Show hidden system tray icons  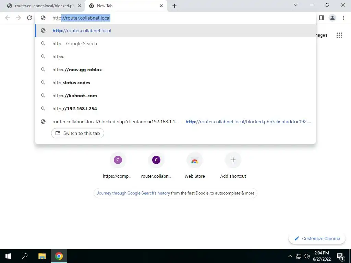coord(290,256)
